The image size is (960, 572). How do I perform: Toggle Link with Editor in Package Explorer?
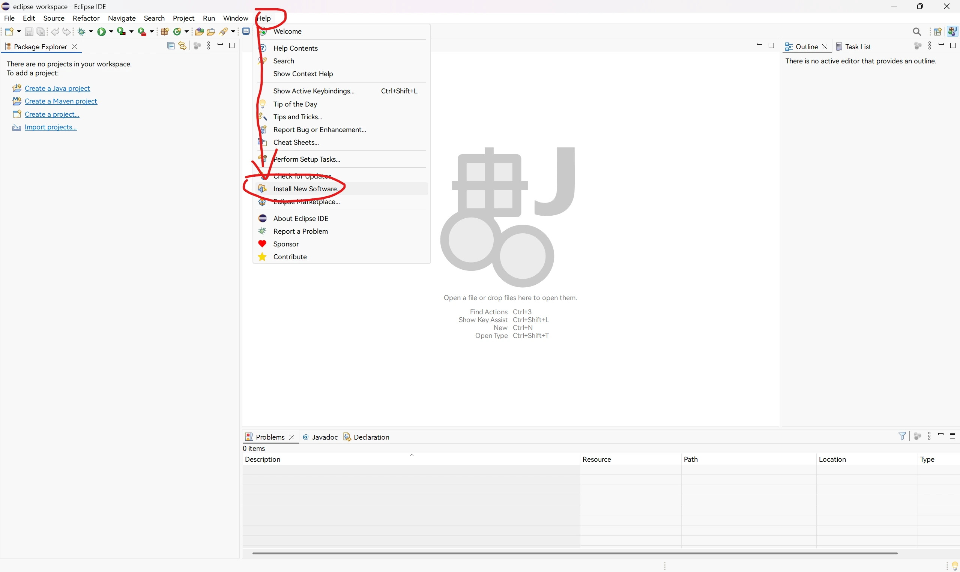pos(182,46)
